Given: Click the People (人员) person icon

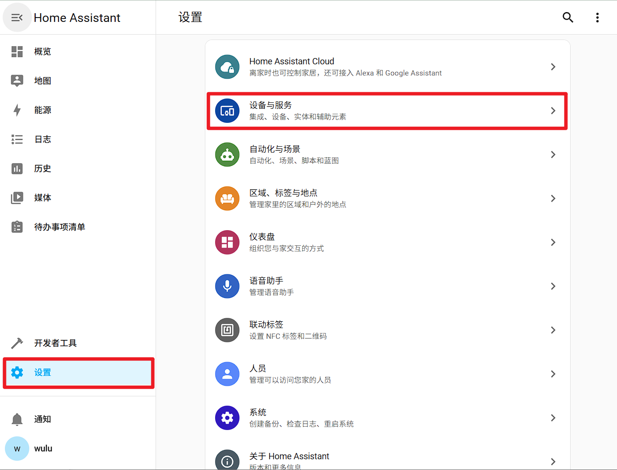Looking at the screenshot, I should click(x=227, y=374).
